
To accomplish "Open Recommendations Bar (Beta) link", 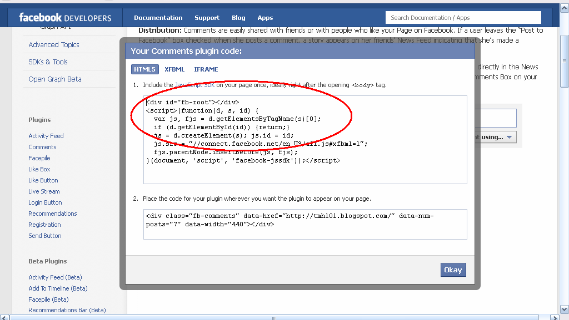I will (x=67, y=310).
